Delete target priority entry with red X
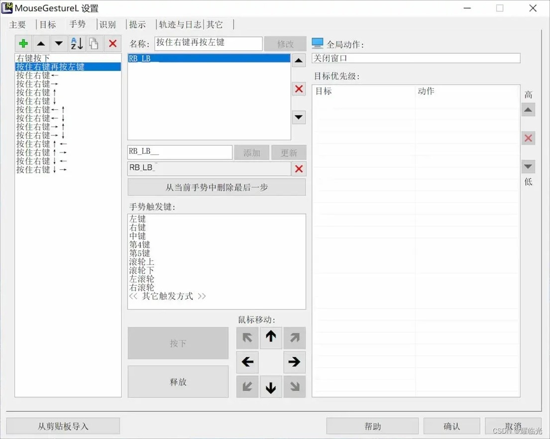The height and width of the screenshot is (439, 550). coord(528,138)
